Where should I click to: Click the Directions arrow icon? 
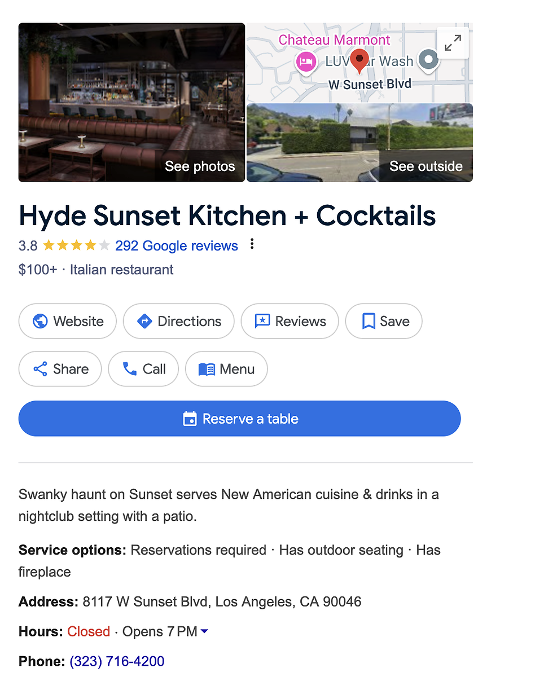tap(144, 322)
